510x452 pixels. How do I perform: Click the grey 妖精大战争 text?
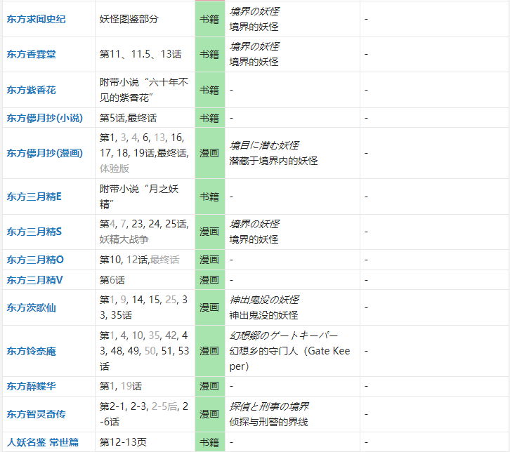coord(124,239)
